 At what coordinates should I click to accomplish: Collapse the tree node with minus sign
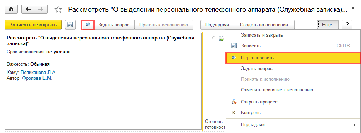pyautogui.click(x=214, y=38)
